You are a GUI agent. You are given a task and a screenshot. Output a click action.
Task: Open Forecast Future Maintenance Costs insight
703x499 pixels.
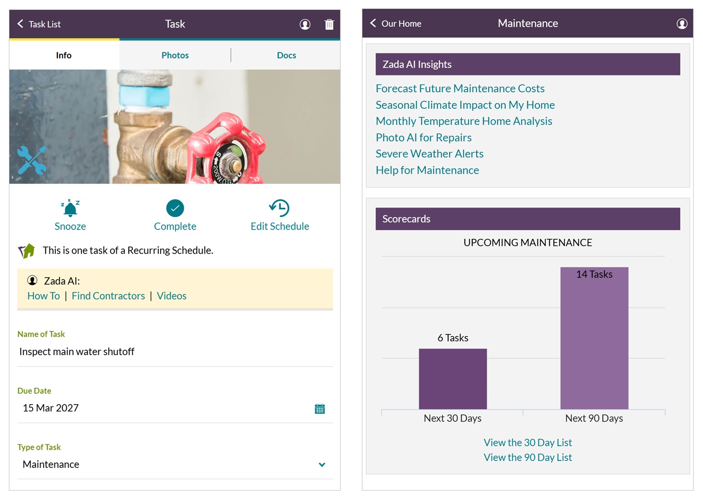point(460,89)
